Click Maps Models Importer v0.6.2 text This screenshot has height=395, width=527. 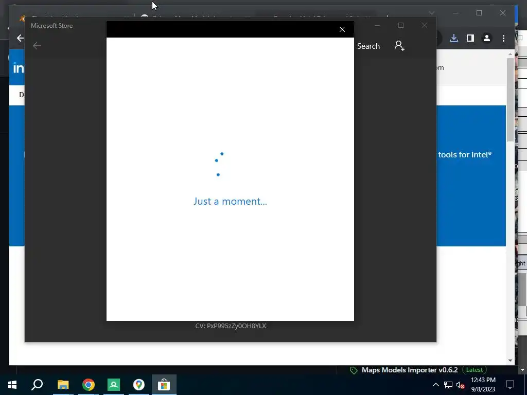(x=410, y=370)
